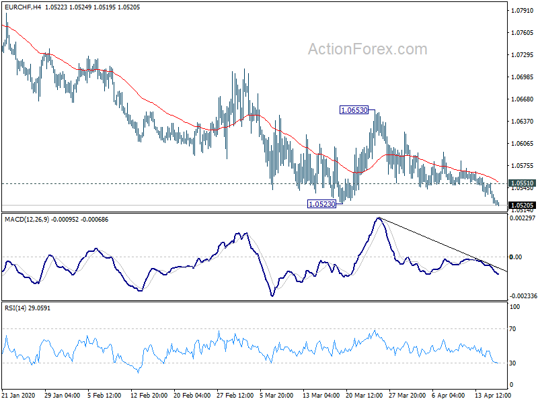
Task: Click the 1.06370 price axis value
Action: pos(523,122)
